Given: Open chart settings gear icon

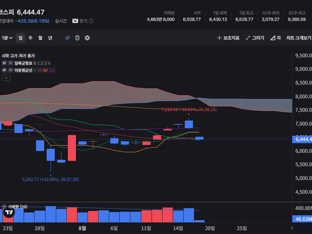Looking at the screenshot, I should click(87, 38).
